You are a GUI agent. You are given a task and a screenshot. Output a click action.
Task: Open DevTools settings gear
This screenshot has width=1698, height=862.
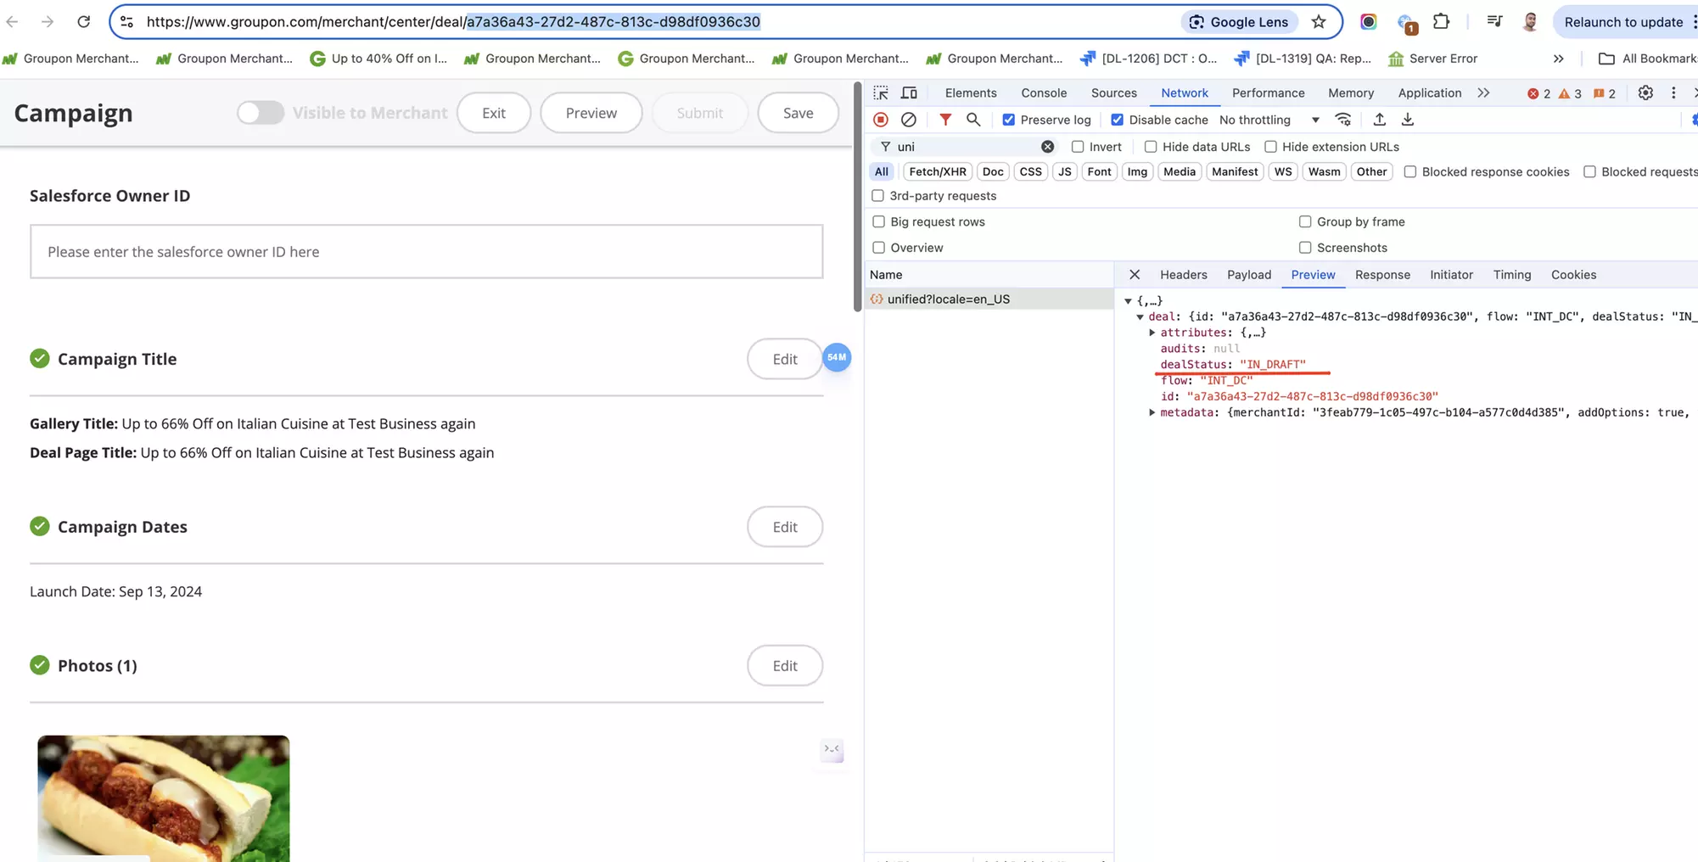pyautogui.click(x=1645, y=92)
